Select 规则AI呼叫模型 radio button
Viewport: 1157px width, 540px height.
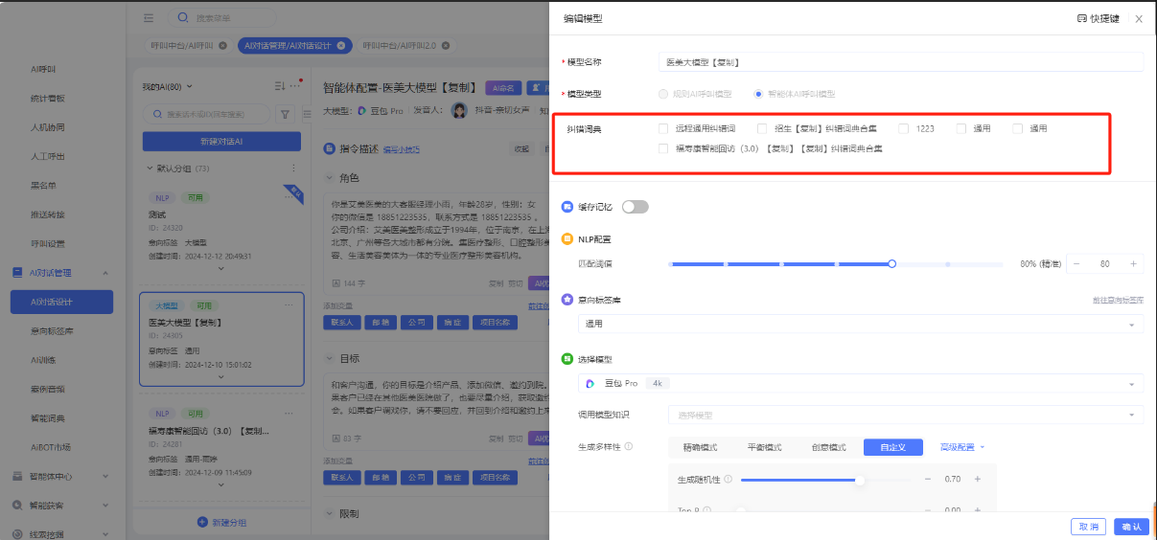tap(663, 94)
